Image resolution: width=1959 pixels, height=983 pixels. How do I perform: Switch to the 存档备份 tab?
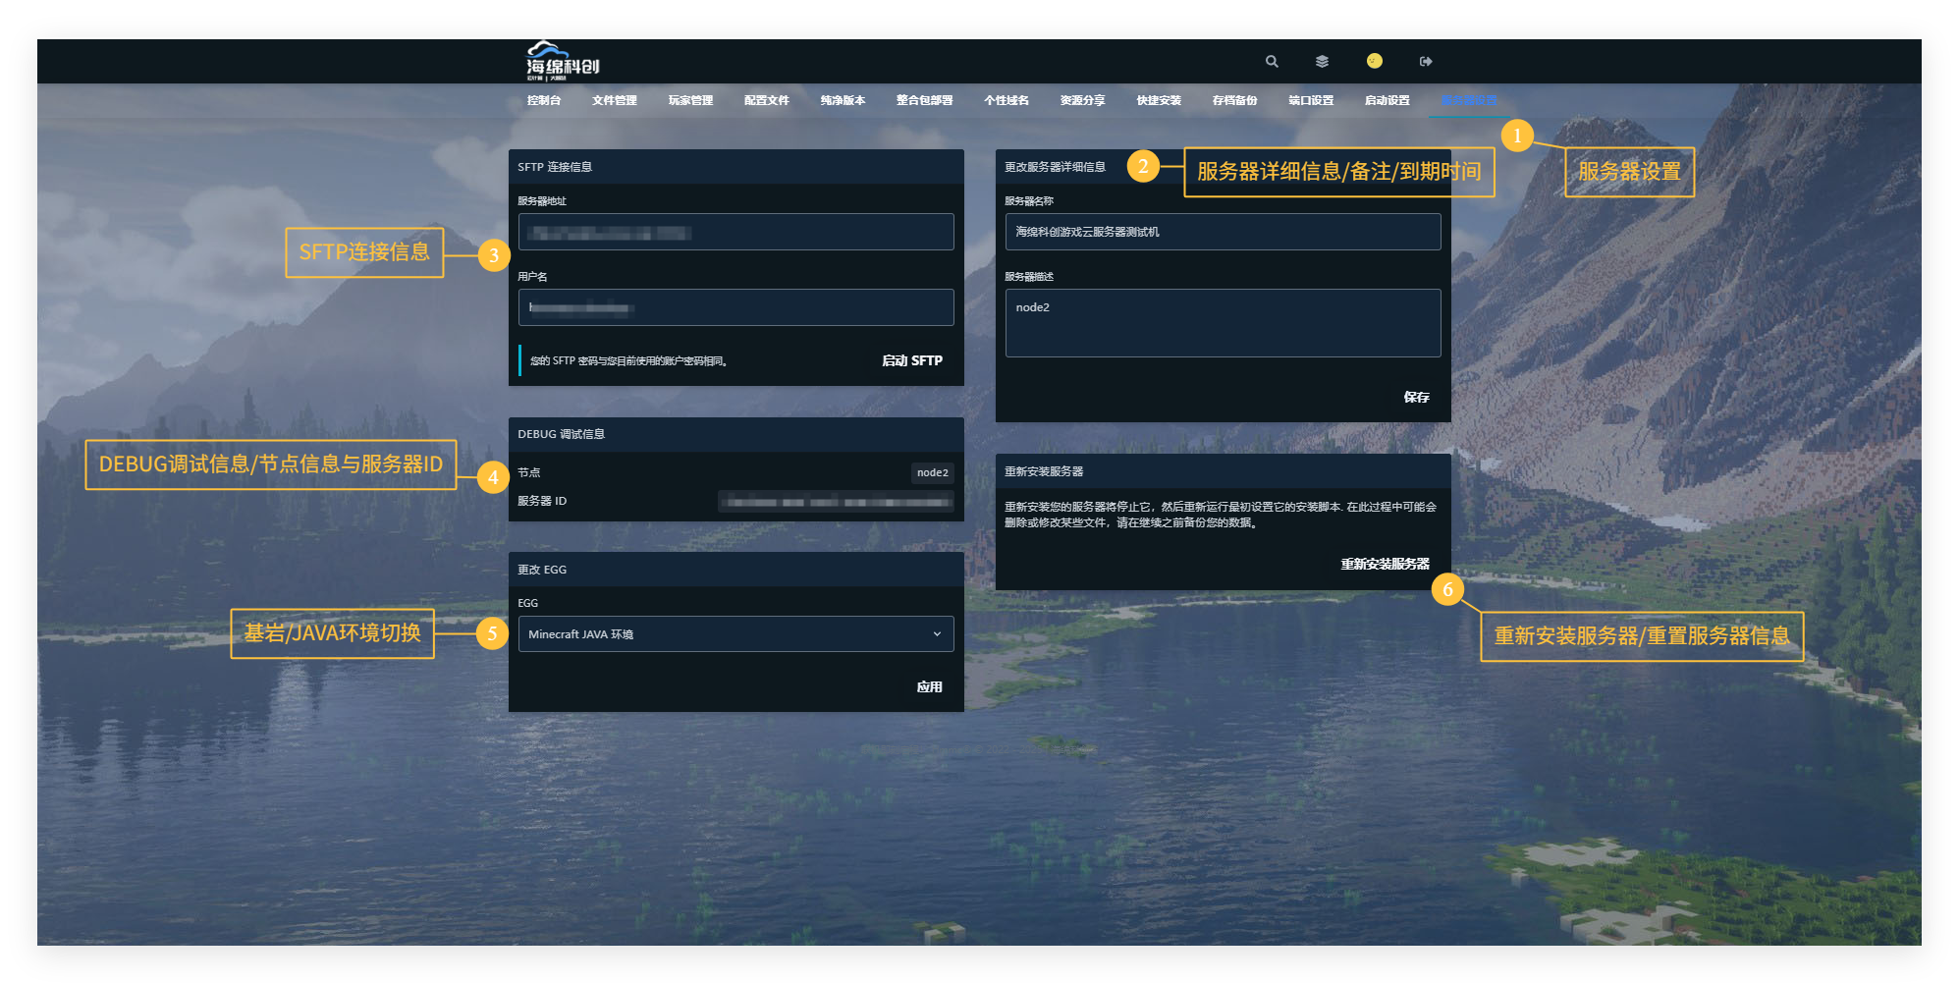(x=1234, y=100)
